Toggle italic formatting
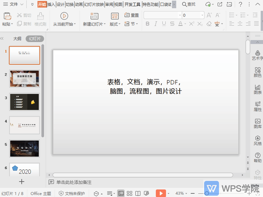 (x=155, y=24)
